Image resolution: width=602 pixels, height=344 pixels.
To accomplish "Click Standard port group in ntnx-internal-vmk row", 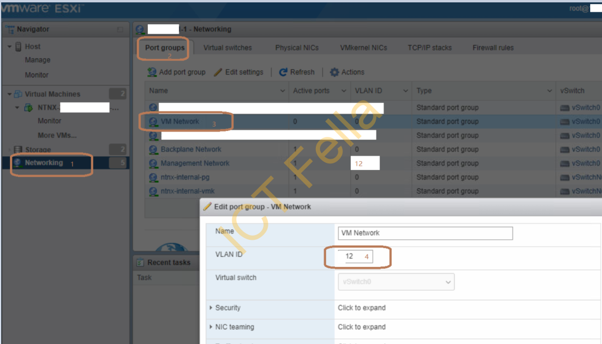I will [x=447, y=191].
